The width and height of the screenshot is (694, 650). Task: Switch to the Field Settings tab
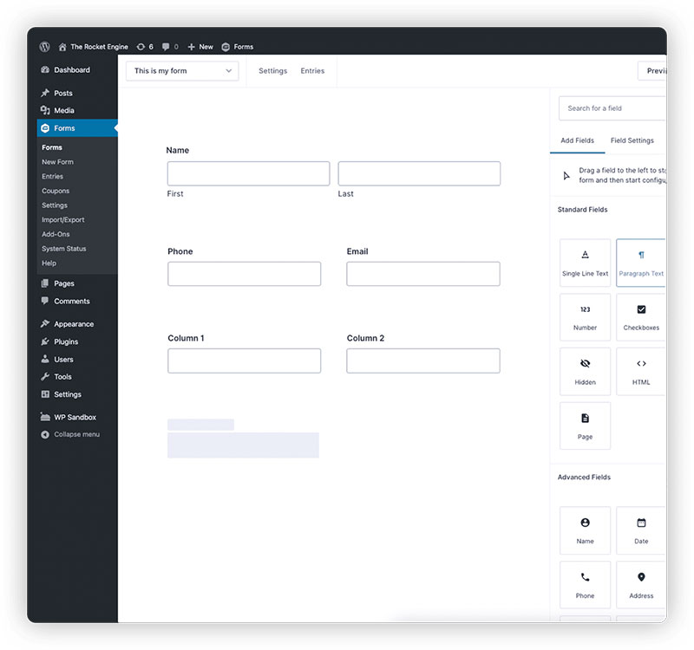click(x=632, y=140)
